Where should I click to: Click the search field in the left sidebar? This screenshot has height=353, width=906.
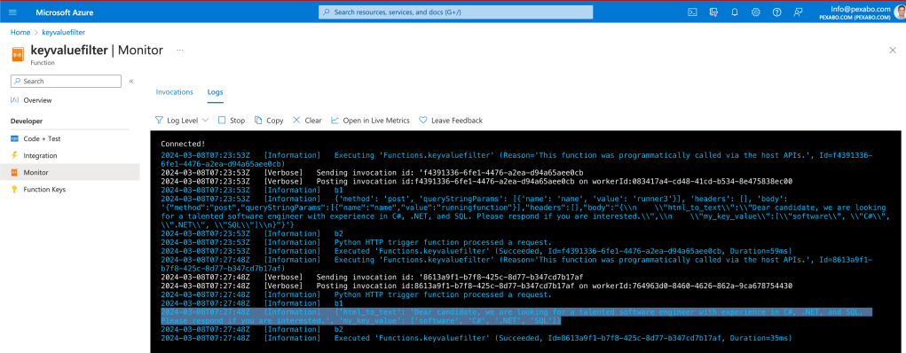point(66,81)
